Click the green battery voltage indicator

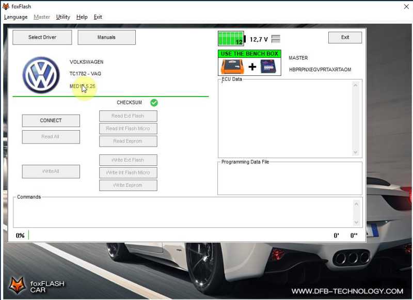coord(231,39)
